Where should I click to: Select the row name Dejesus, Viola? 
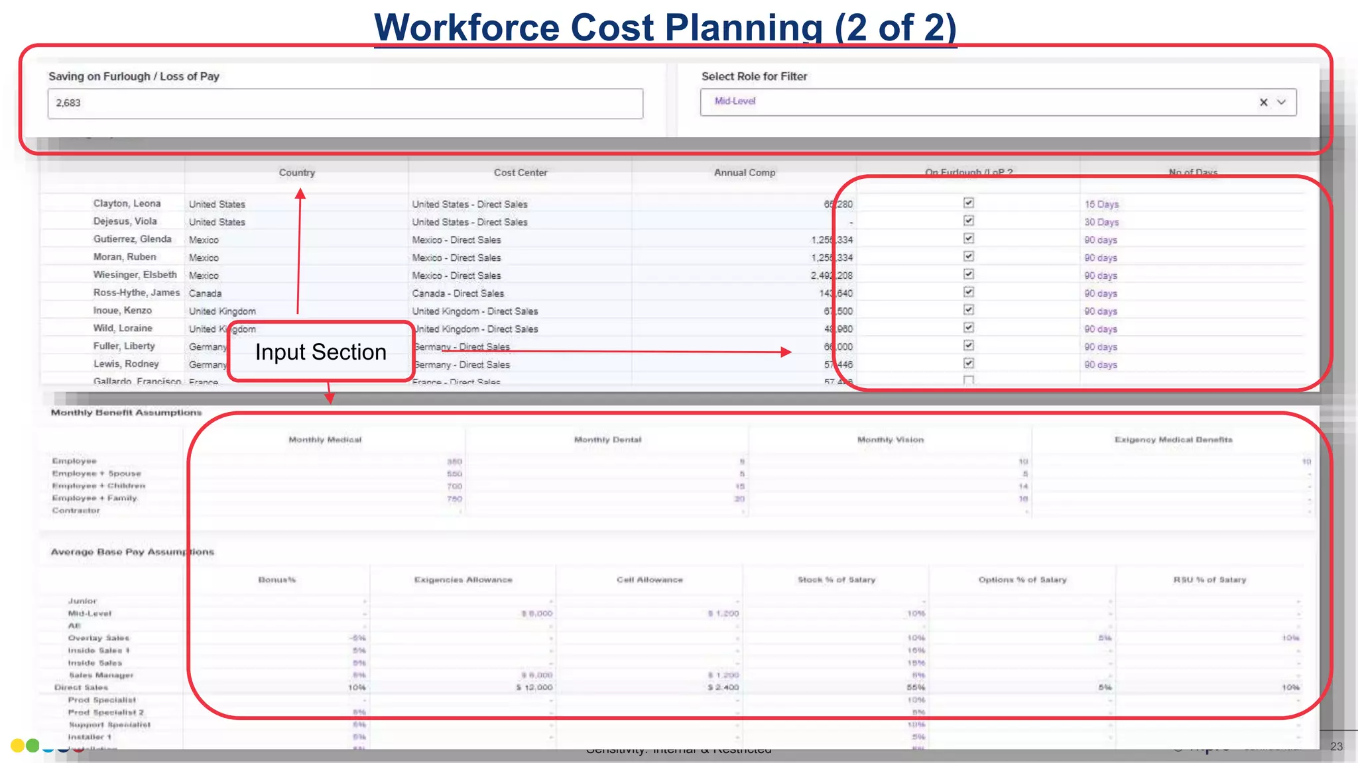125,221
